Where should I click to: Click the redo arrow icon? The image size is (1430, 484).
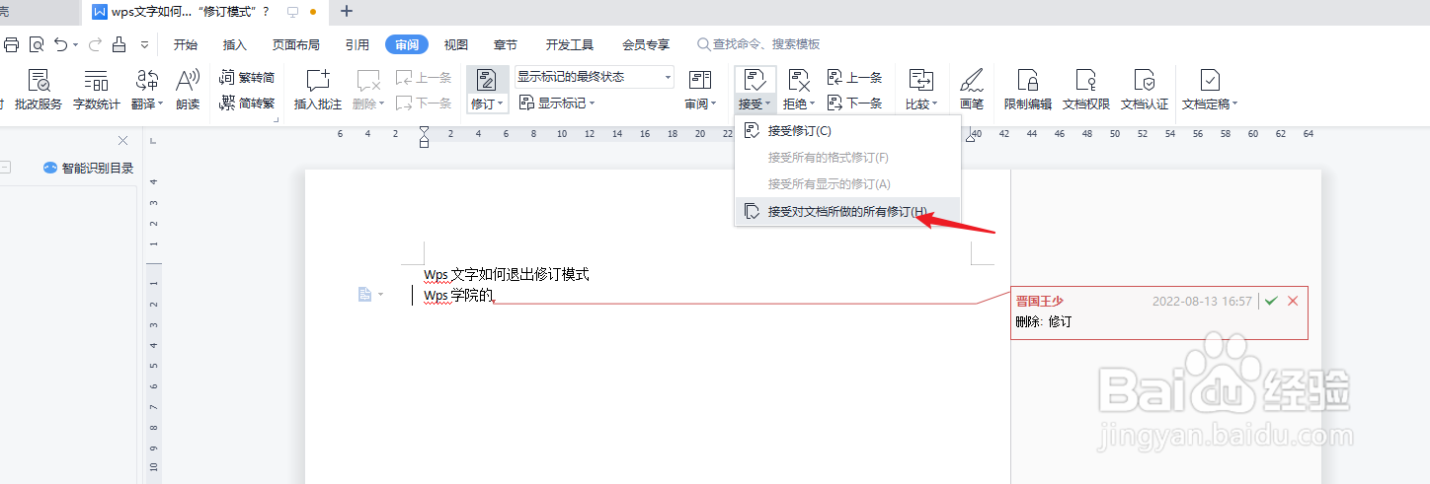tap(94, 44)
